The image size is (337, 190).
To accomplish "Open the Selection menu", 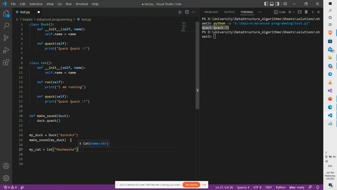I will (x=36, y=4).
